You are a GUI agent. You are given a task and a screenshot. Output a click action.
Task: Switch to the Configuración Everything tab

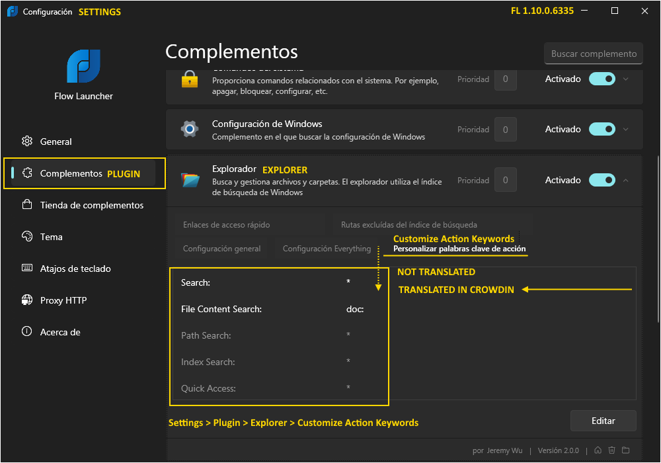click(327, 248)
